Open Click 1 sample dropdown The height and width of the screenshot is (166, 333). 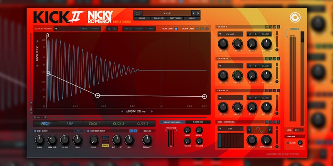click(230, 34)
